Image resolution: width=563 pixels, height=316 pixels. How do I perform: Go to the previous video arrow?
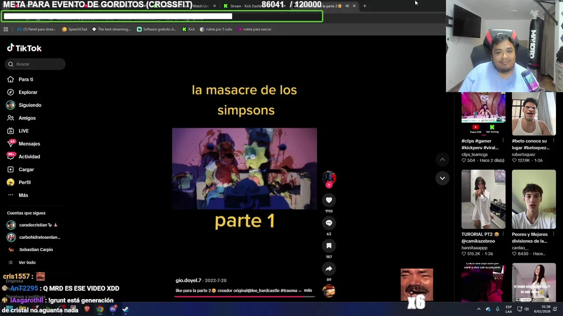tap(442, 159)
